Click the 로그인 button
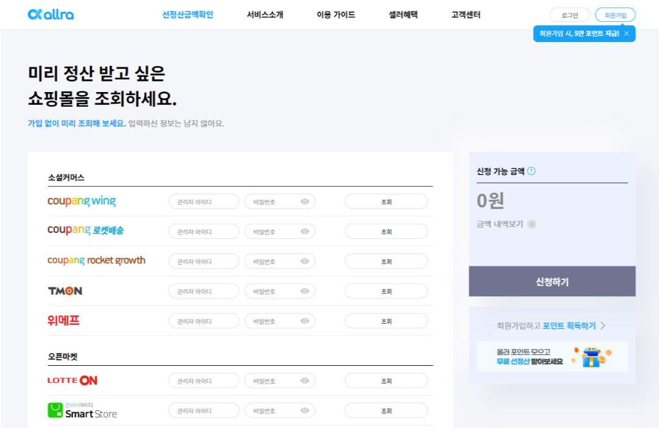 click(569, 15)
